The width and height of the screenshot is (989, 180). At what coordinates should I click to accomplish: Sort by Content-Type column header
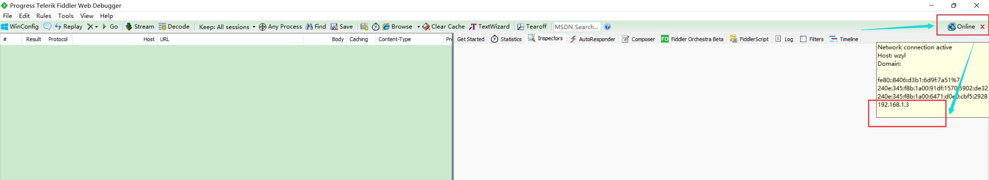point(409,39)
